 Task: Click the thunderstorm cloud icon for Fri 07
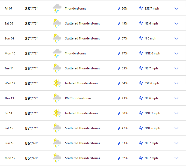click(x=57, y=8)
